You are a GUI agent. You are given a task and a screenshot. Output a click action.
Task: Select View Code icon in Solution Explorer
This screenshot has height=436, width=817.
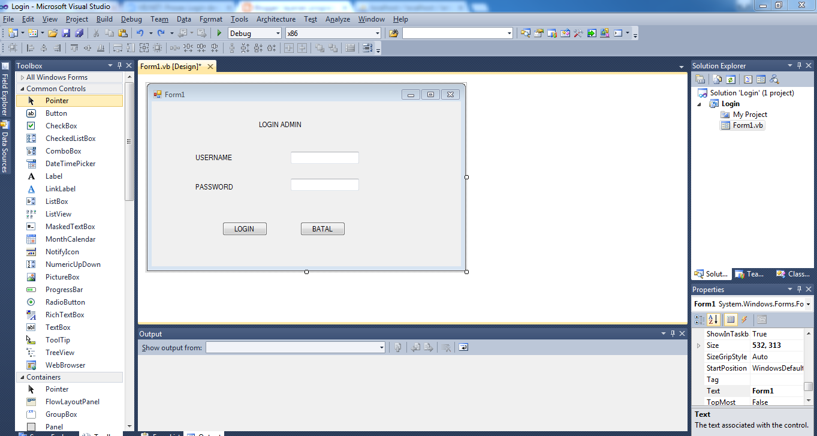click(x=747, y=79)
